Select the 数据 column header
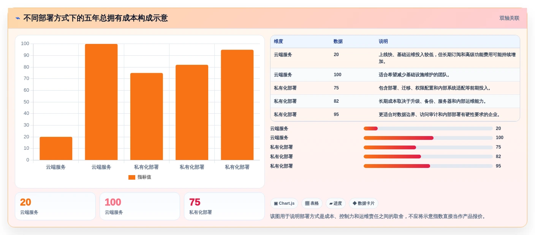Screen dimensions: 535x235 [x=338, y=42]
